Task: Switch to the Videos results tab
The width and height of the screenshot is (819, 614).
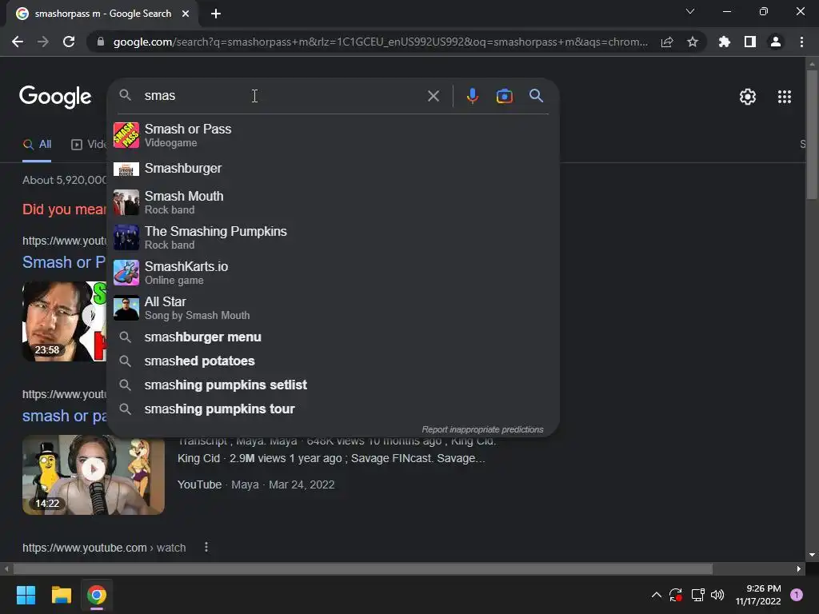Action: pos(88,145)
